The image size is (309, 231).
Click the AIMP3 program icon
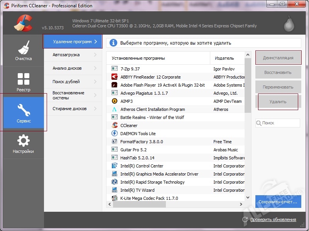click(115, 101)
